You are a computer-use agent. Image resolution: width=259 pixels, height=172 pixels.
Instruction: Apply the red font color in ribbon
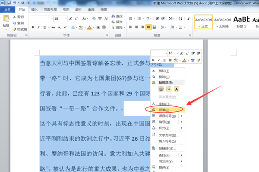[x=89, y=28]
